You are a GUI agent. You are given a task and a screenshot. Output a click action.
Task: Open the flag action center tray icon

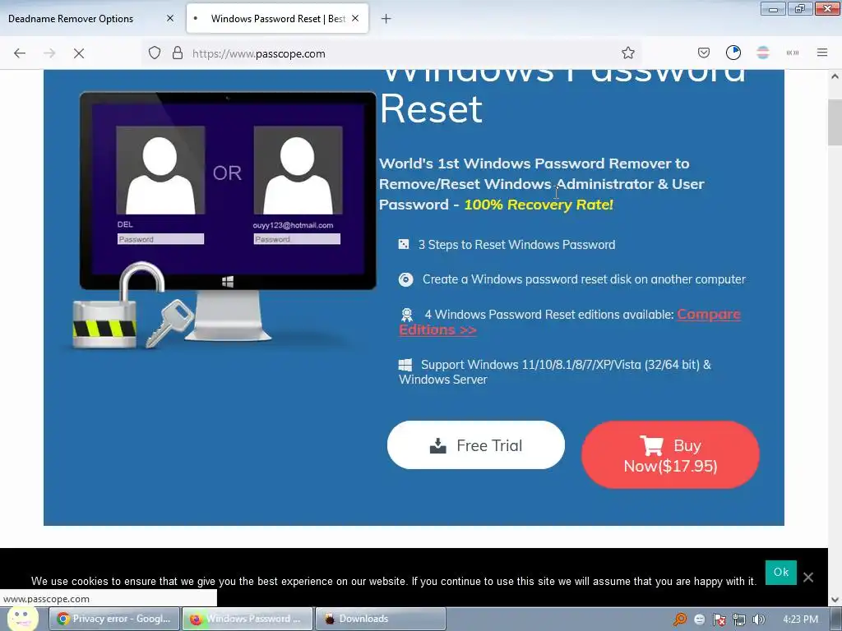click(x=719, y=619)
